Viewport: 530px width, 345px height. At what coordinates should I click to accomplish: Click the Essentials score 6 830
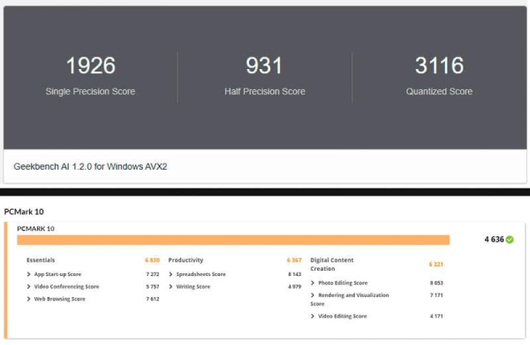152,260
